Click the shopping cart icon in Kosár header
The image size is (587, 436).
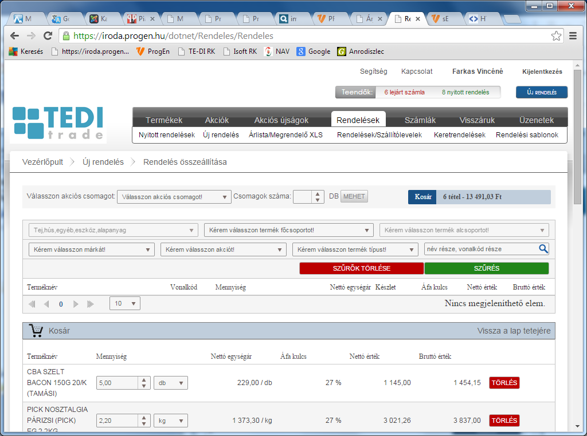pyautogui.click(x=36, y=331)
